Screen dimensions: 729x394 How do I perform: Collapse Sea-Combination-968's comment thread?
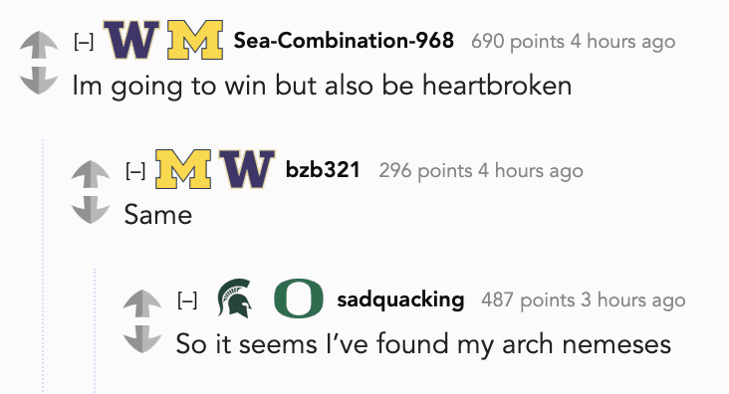click(84, 42)
